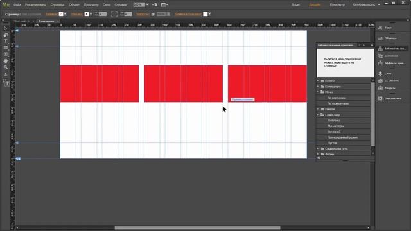Select the Text tool in left toolbar

point(6,41)
